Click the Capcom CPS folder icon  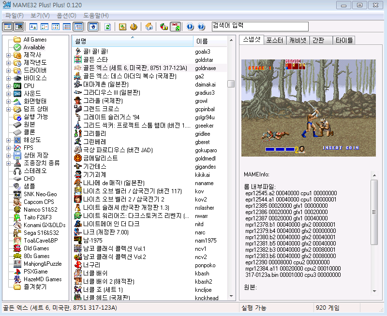point(17,202)
